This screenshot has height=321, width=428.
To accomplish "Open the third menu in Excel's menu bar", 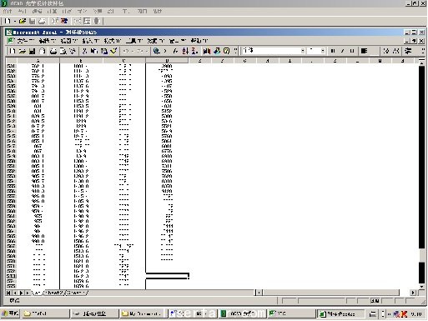I will (x=68, y=41).
